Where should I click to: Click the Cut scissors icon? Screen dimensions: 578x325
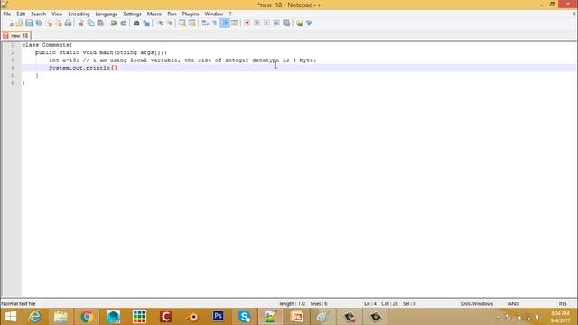[x=80, y=23]
